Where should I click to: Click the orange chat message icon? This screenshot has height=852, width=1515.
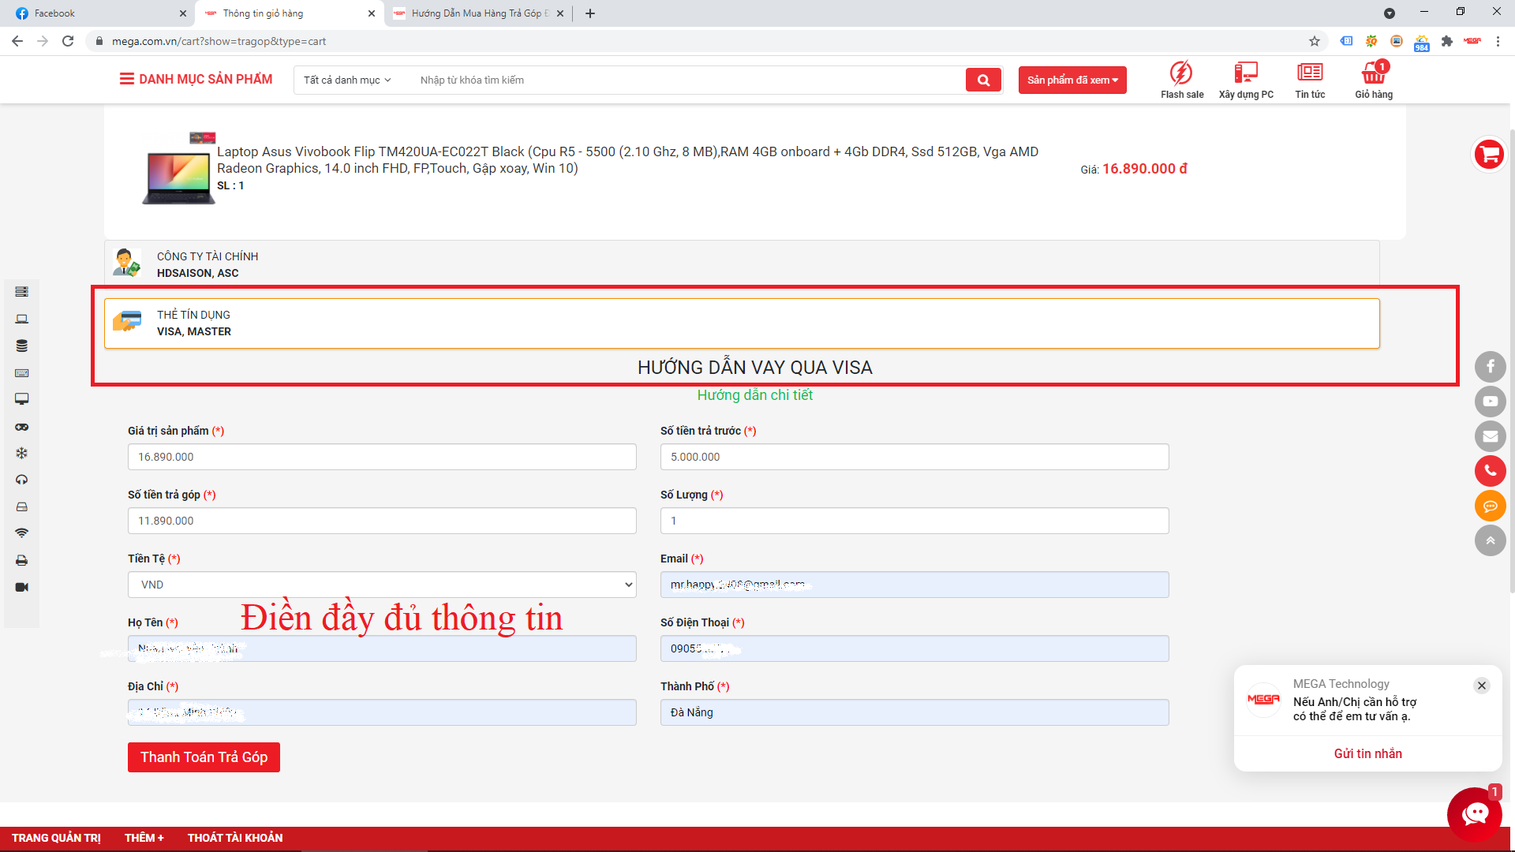pos(1490,506)
